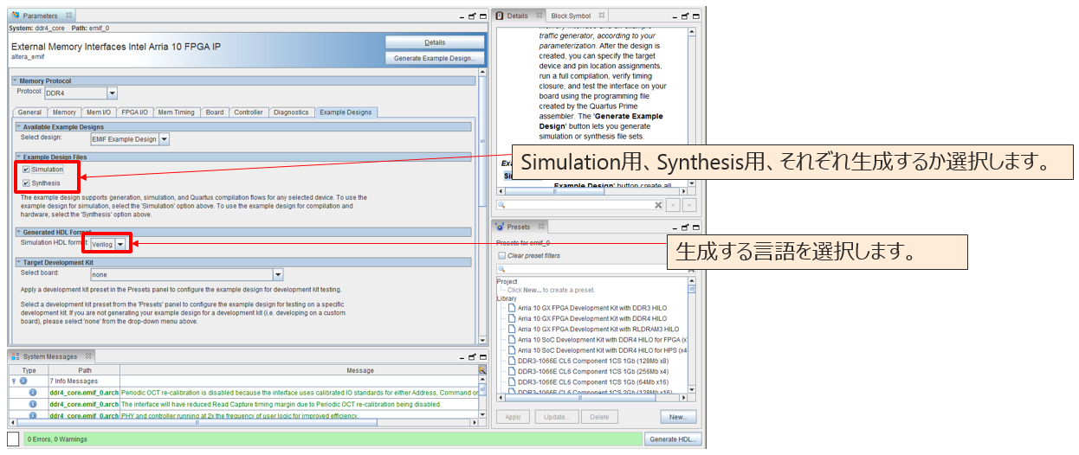Clear the Details search field with X icon

click(659, 205)
